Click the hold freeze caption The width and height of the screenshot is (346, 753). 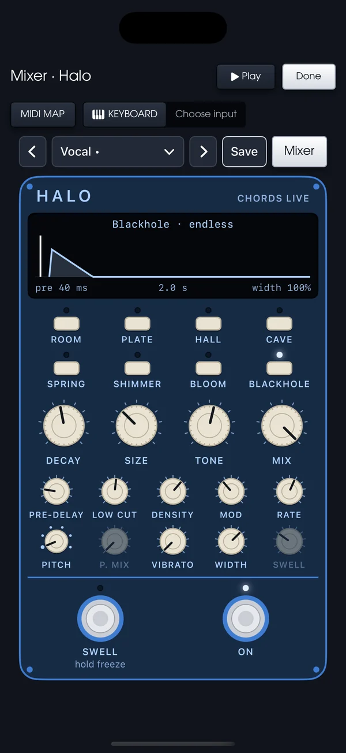pyautogui.click(x=100, y=664)
